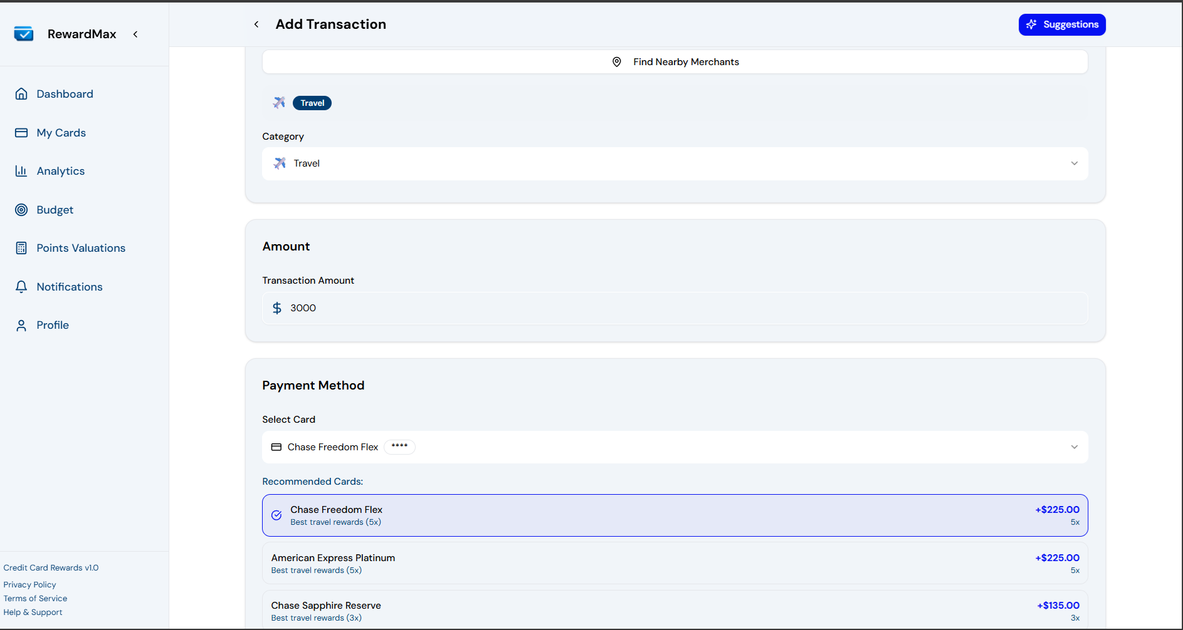Screen dimensions: 1183x630
Task: Click the Category dropdown chevron
Action: point(1075,163)
